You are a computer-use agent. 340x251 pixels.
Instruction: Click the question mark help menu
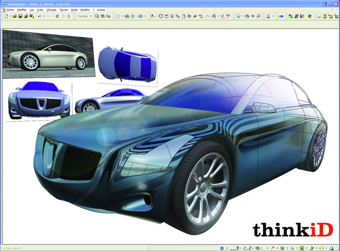click(93, 10)
